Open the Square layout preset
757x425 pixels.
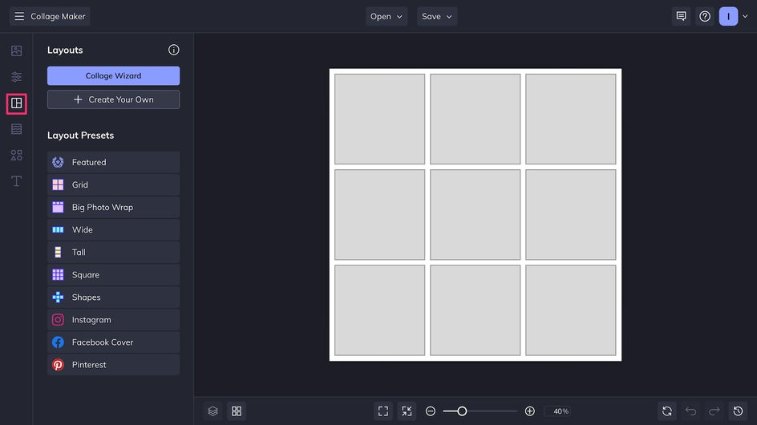click(113, 275)
